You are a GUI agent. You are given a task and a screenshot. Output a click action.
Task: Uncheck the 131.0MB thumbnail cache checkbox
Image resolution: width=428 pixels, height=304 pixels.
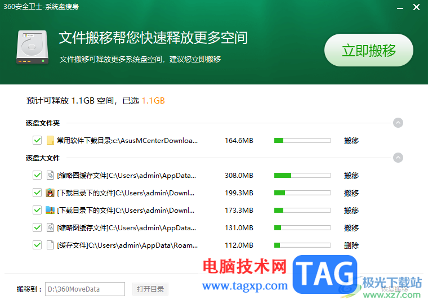point(37,227)
